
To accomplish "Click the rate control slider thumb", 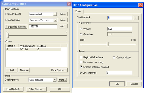I will pos(108,44).
